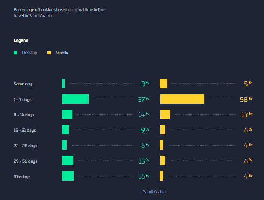Screen dimensions: 264x200
Task: Click the 22 - 28 days row label
Action: click(x=25, y=146)
